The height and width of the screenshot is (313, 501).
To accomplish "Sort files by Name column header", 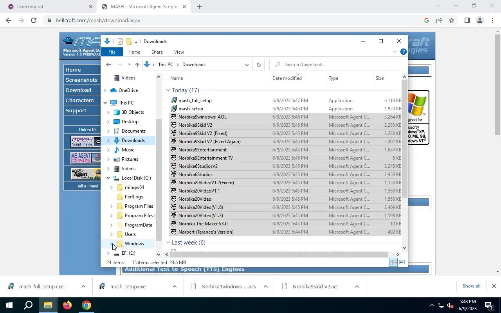I will [218, 78].
